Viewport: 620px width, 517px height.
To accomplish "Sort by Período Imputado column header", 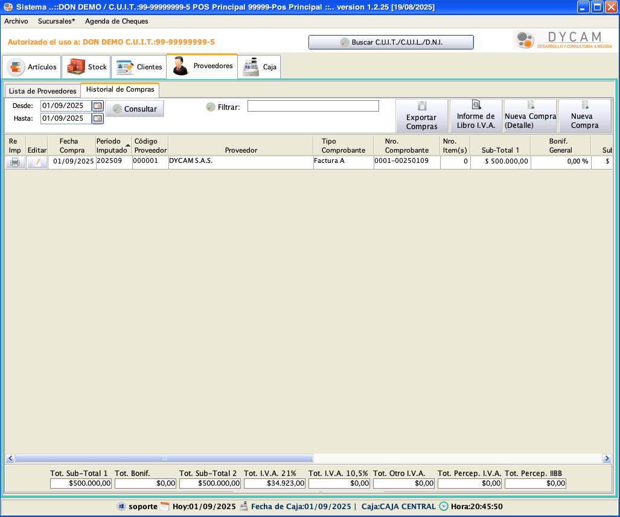I will pyautogui.click(x=112, y=145).
